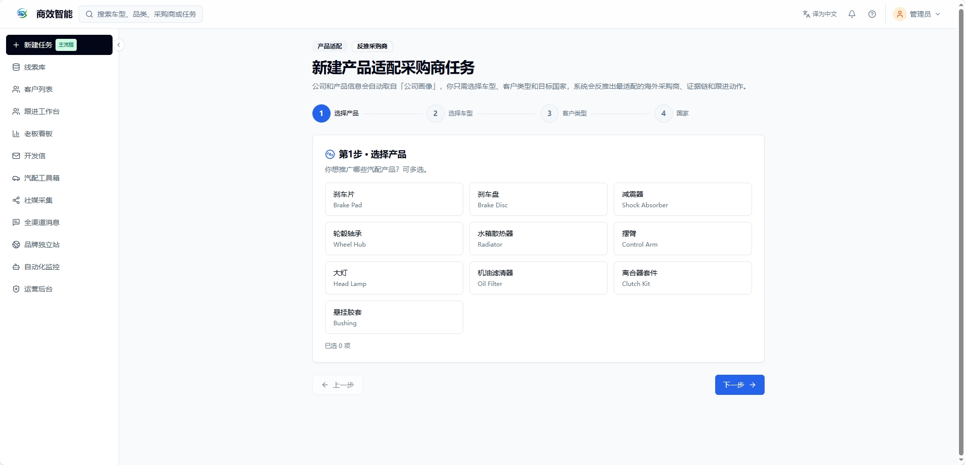Click the translate icon beside 译为中文
Image resolution: width=965 pixels, height=465 pixels.
pos(806,14)
